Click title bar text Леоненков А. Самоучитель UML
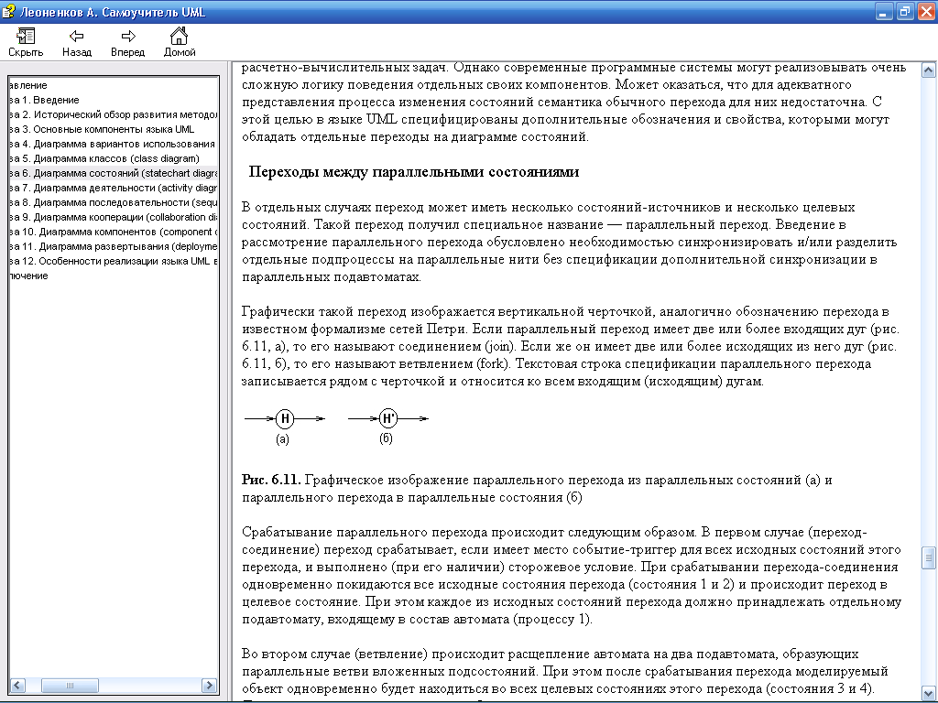Screen dimensions: 938x703 (x=113, y=12)
